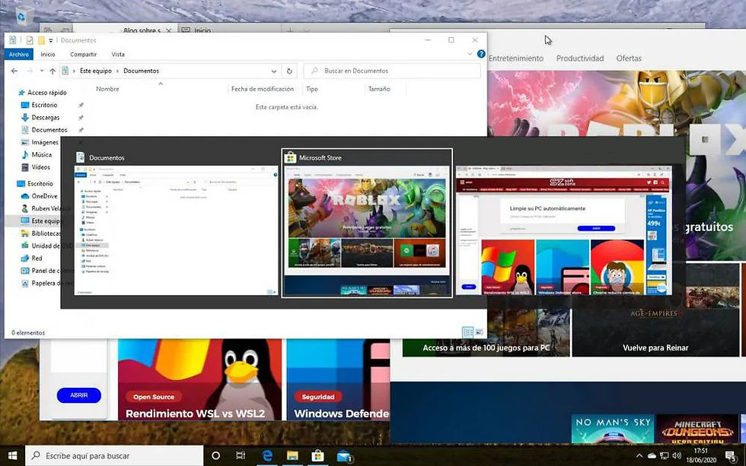Open Imágenes in navigation pane
This screenshot has height=466, width=746.
point(45,142)
